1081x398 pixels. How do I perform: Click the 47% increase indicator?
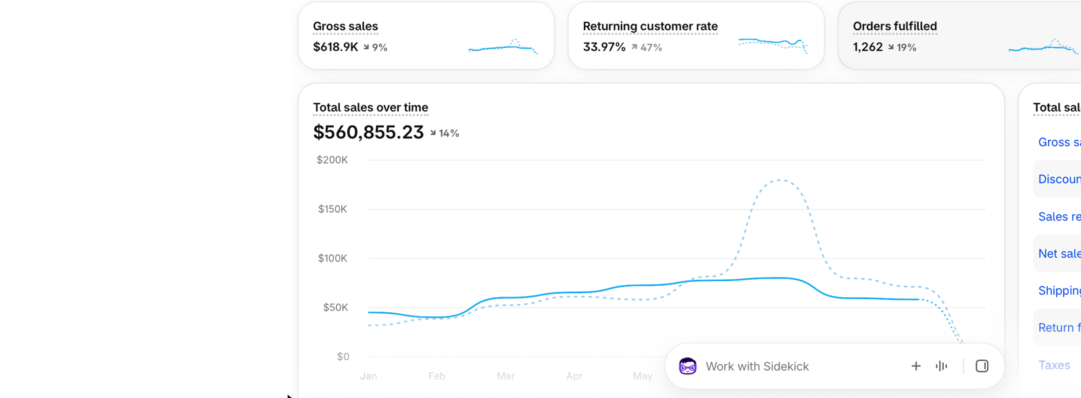click(647, 47)
